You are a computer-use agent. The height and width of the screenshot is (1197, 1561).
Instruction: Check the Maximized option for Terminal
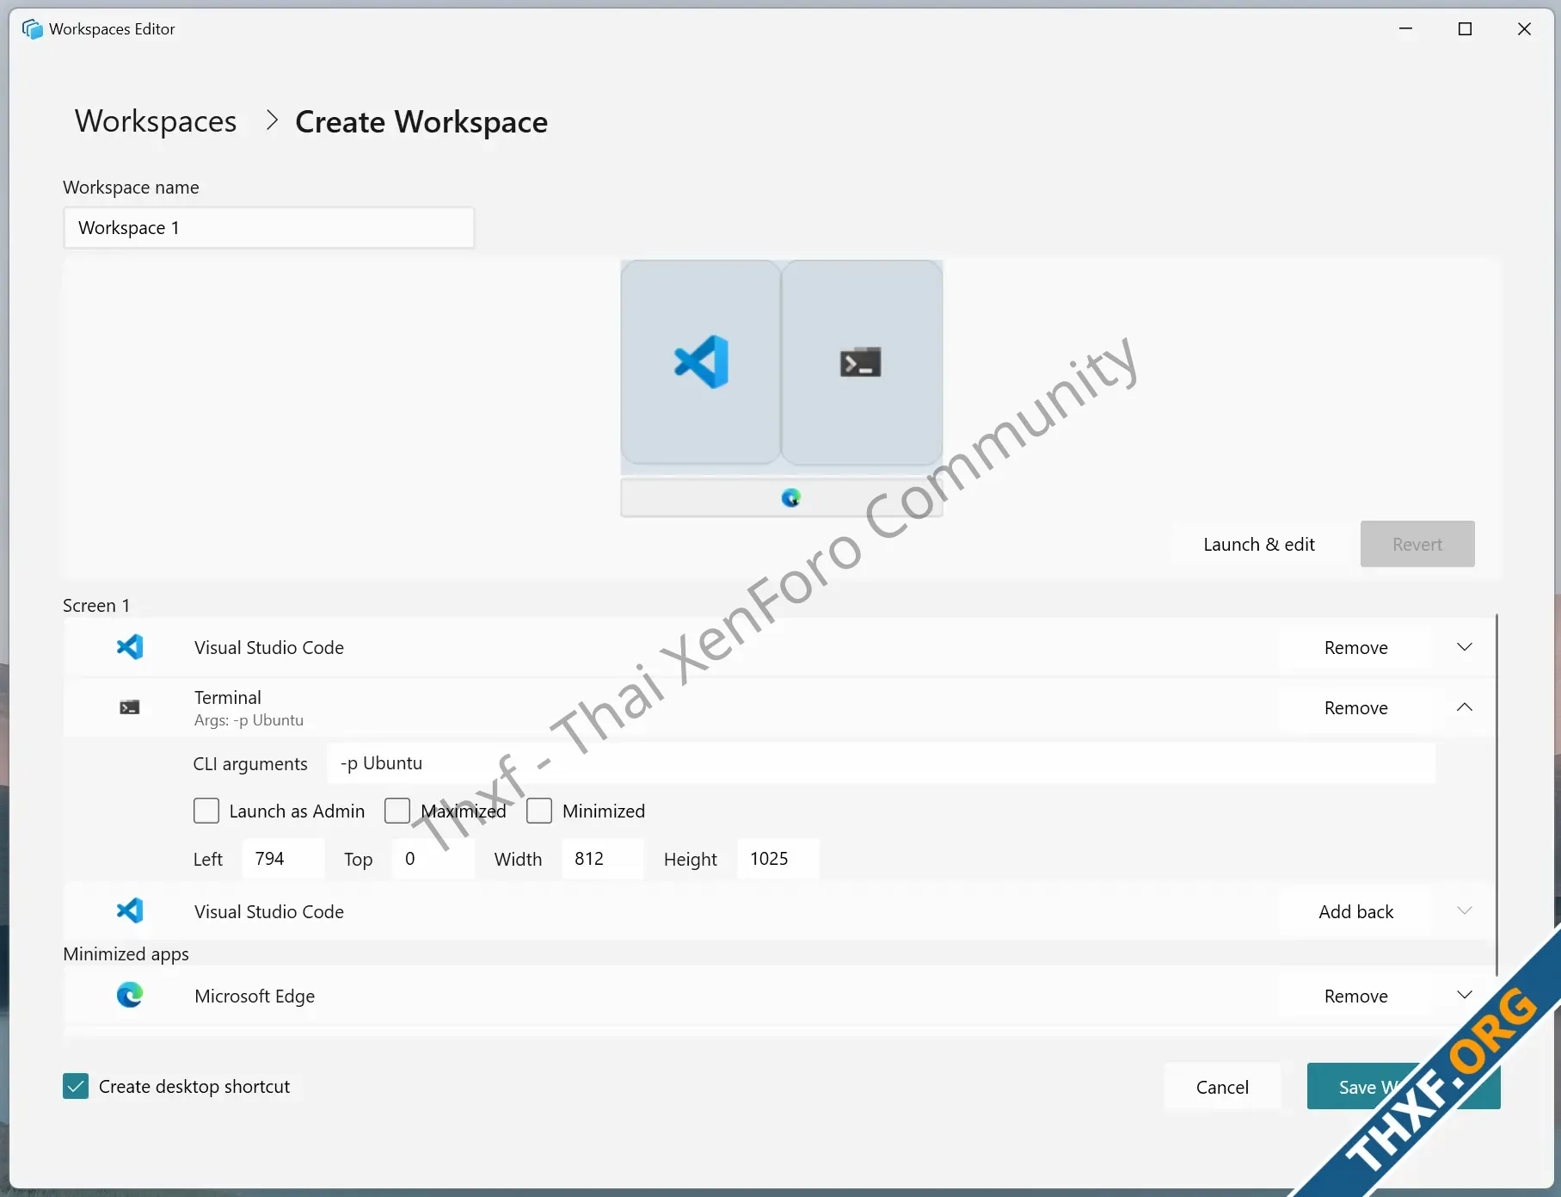pyautogui.click(x=397, y=811)
